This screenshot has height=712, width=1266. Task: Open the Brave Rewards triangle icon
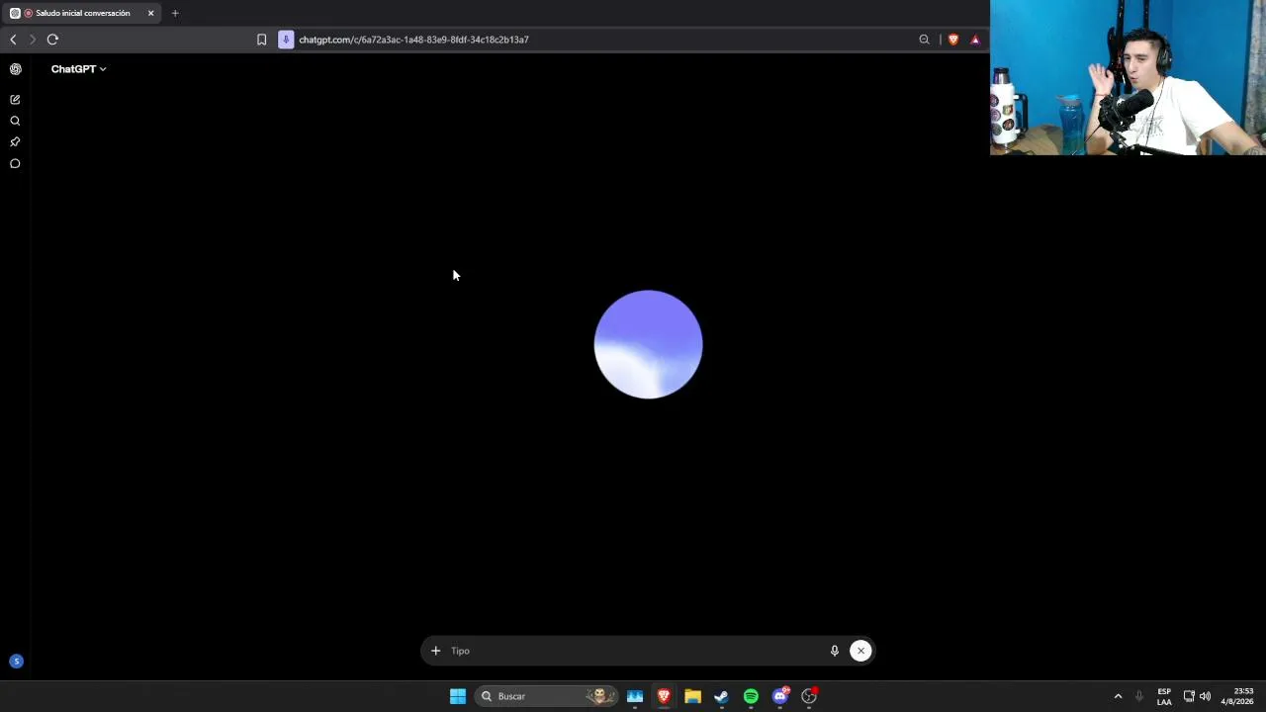[x=975, y=40]
